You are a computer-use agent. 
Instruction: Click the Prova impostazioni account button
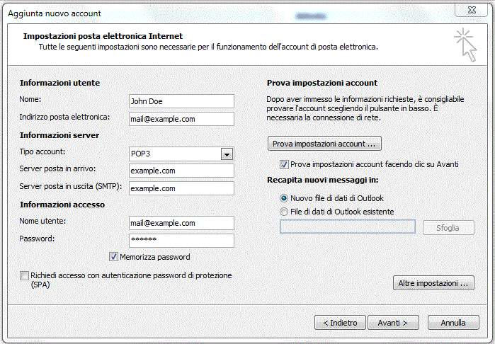[324, 144]
